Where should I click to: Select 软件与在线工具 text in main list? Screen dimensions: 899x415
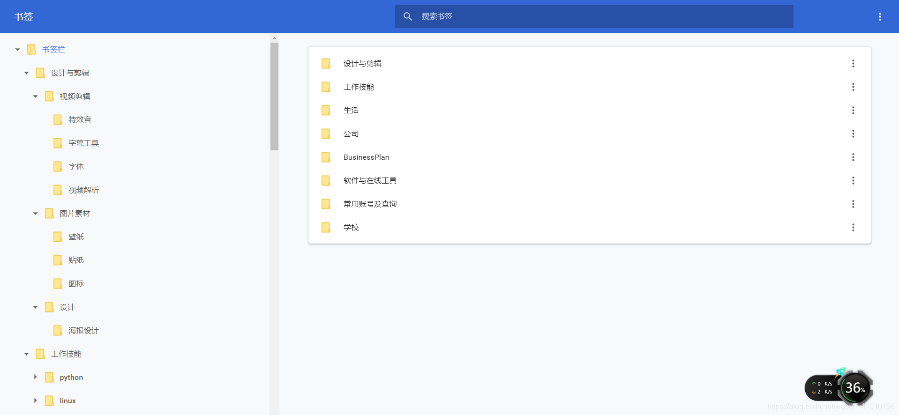(370, 180)
